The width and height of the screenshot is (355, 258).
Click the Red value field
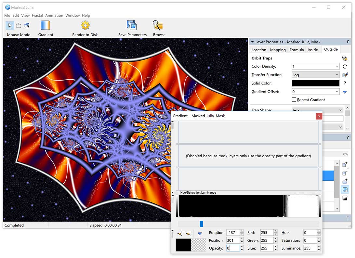pyautogui.click(x=267, y=232)
